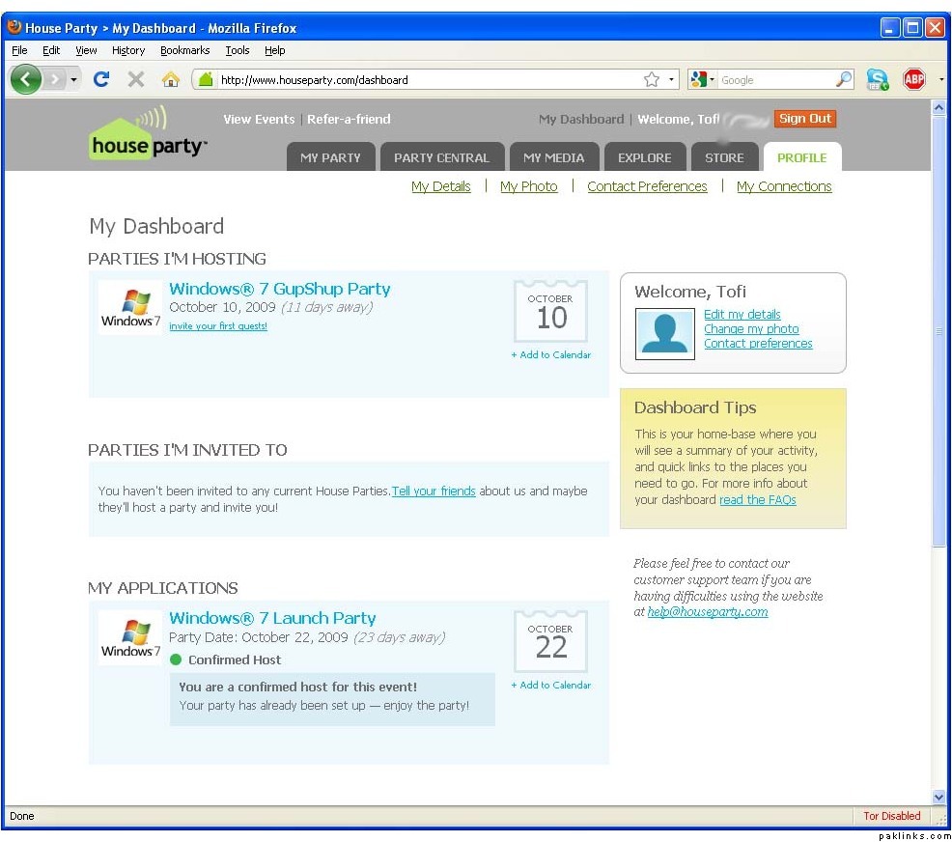Click the Skype toolbar icon
Viewport: 952px width, 842px height.
pos(877,80)
